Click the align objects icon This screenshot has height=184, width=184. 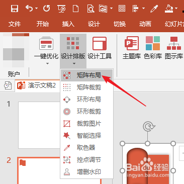135,9
